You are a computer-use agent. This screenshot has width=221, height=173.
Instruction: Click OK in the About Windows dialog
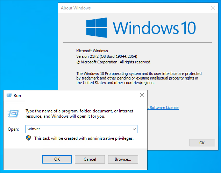point(202,143)
